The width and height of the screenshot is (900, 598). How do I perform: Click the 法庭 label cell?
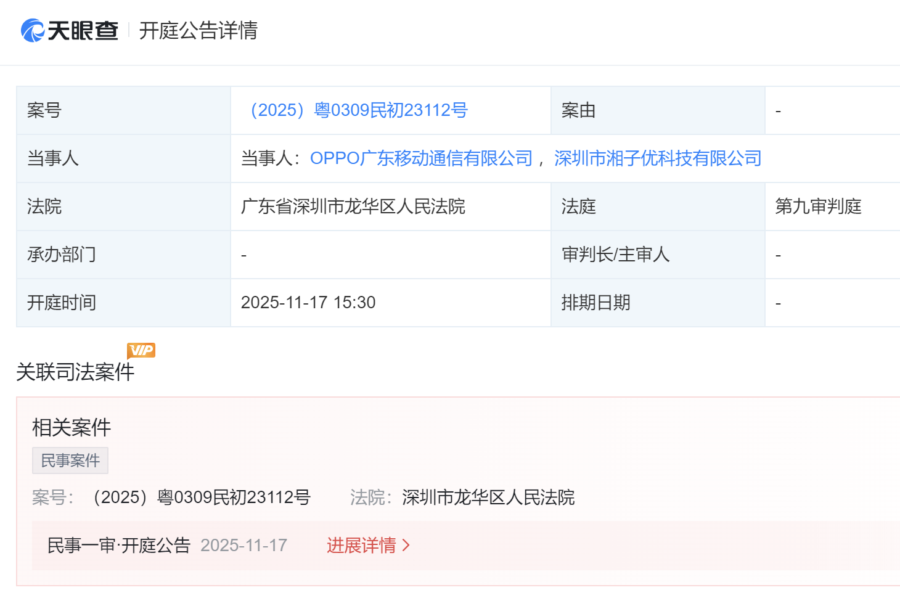pyautogui.click(x=658, y=207)
